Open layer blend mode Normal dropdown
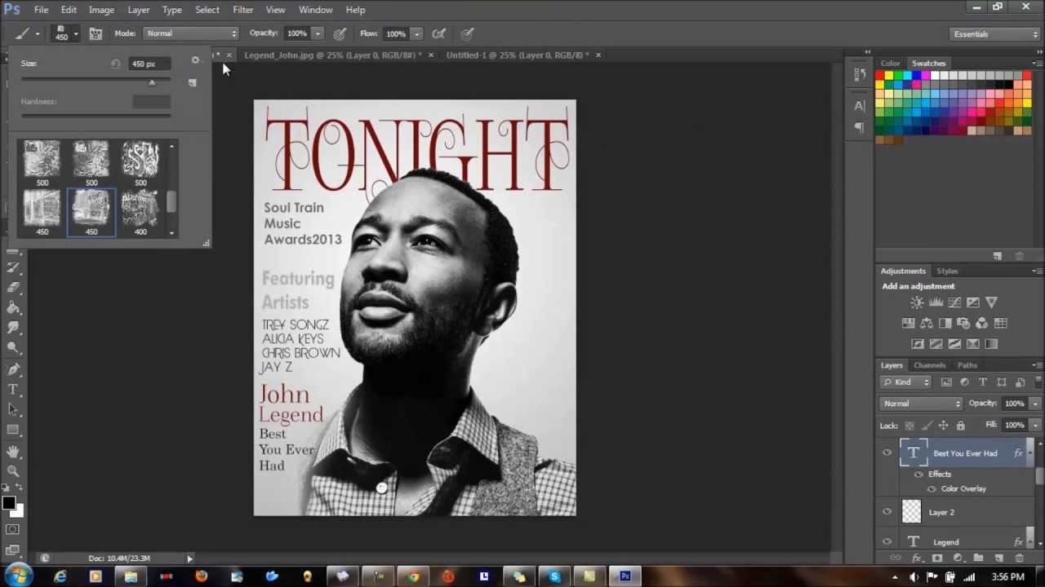The height and width of the screenshot is (587, 1045). click(x=922, y=404)
